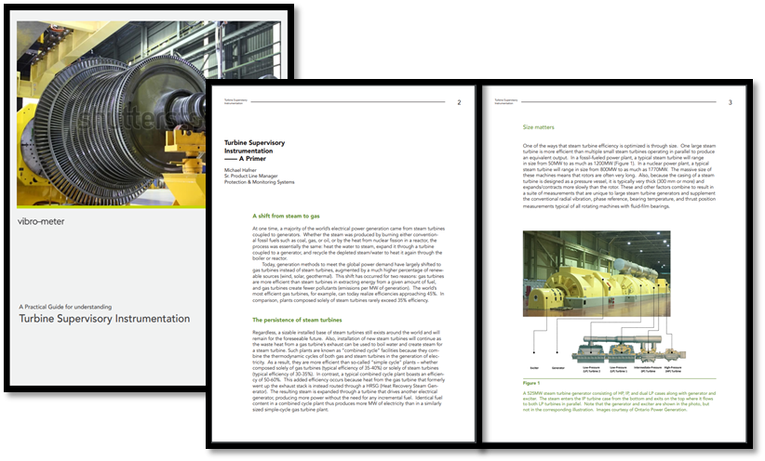Screen dimensions: 765x461
Task: Click page number 2 in the header
Action: pyautogui.click(x=459, y=103)
